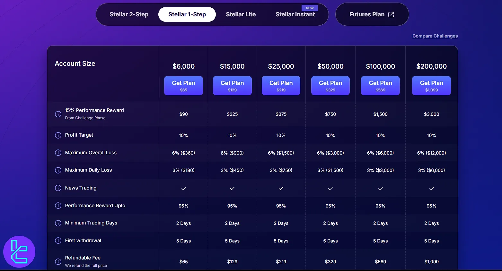Select the Stellar 1-Step tab

tap(187, 14)
